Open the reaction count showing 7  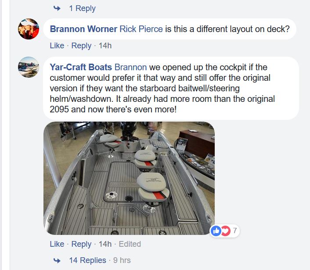pos(234,230)
